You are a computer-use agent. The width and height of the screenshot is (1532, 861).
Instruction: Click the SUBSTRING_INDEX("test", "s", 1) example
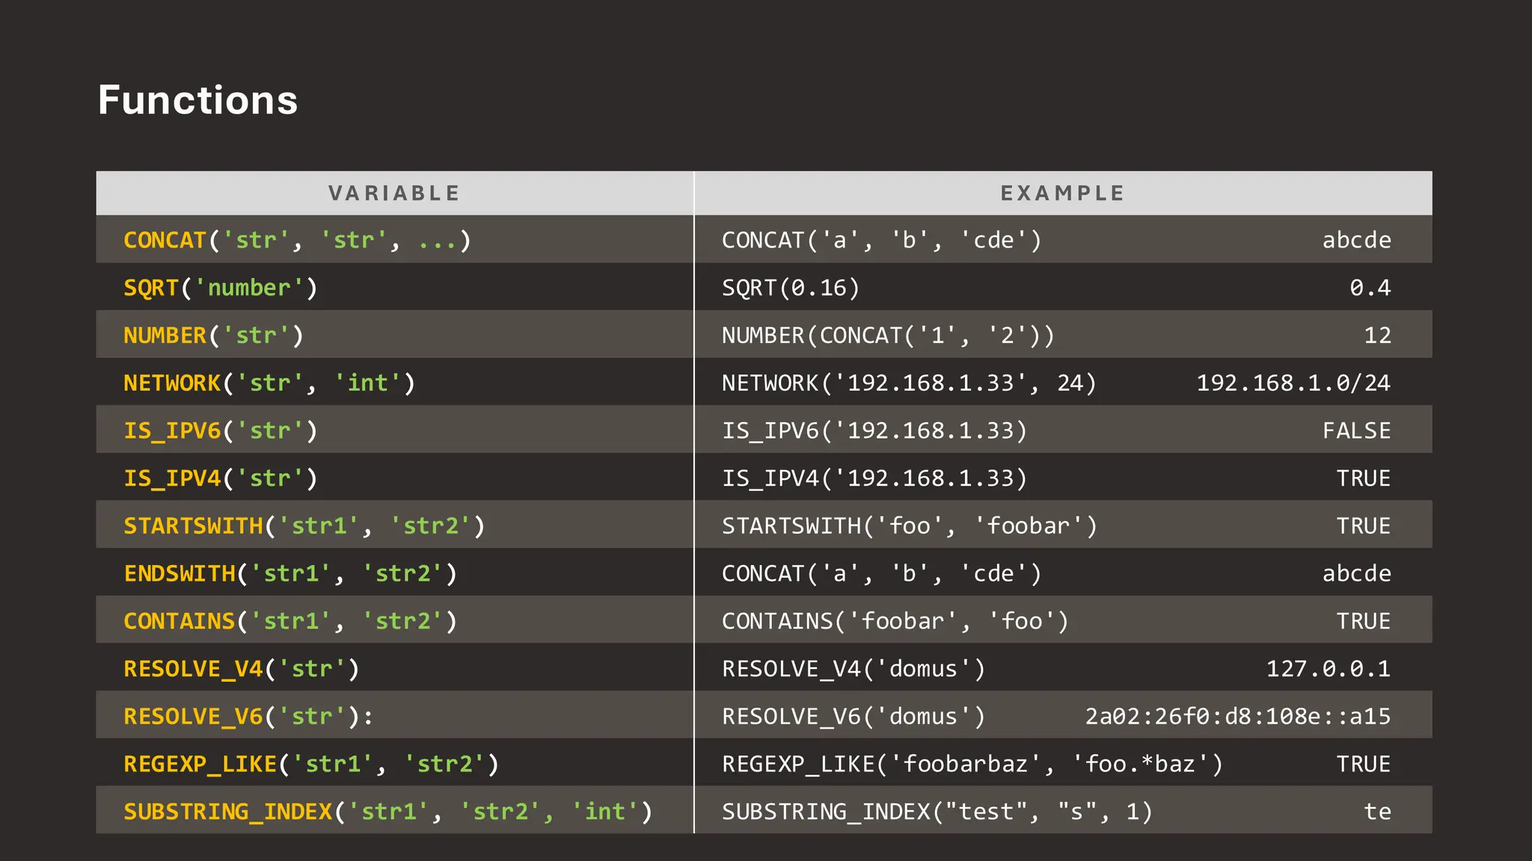(937, 812)
